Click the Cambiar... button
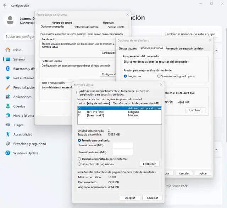 tap(195, 110)
